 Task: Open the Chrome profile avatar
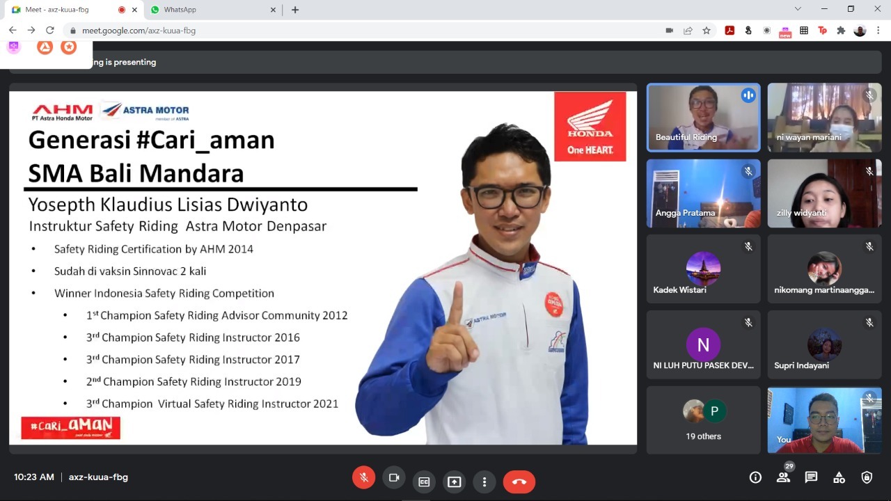[x=860, y=31]
